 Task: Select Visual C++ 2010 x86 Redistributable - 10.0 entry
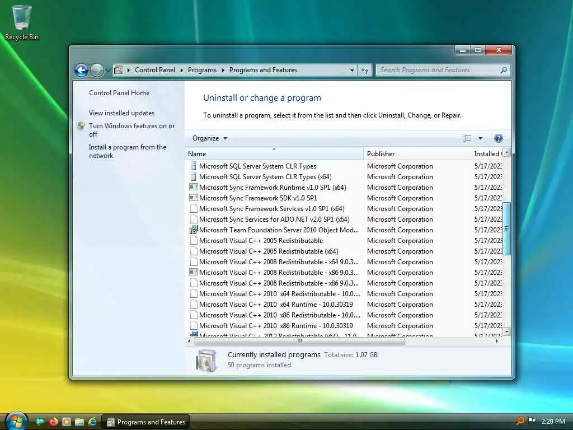[x=344, y=315]
